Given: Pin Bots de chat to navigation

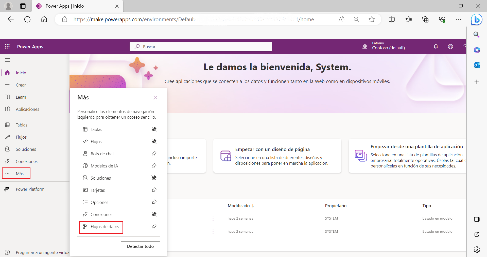Looking at the screenshot, I should click(154, 154).
